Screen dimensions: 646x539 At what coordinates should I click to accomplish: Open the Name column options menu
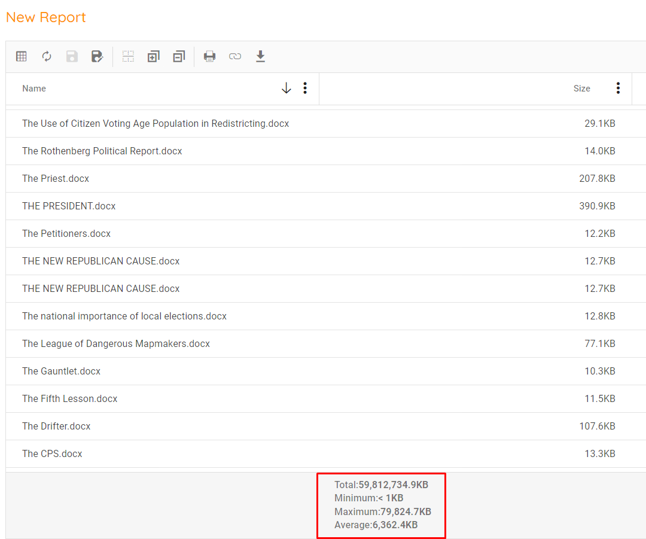pos(305,89)
